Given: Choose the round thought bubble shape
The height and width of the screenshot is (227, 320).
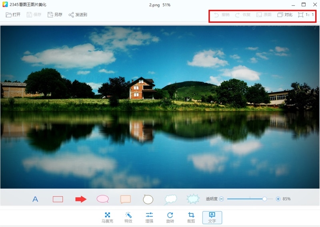Looking at the screenshot, I should [x=148, y=199].
